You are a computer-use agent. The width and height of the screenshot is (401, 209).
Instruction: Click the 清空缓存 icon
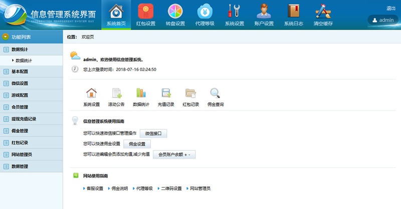[323, 11]
